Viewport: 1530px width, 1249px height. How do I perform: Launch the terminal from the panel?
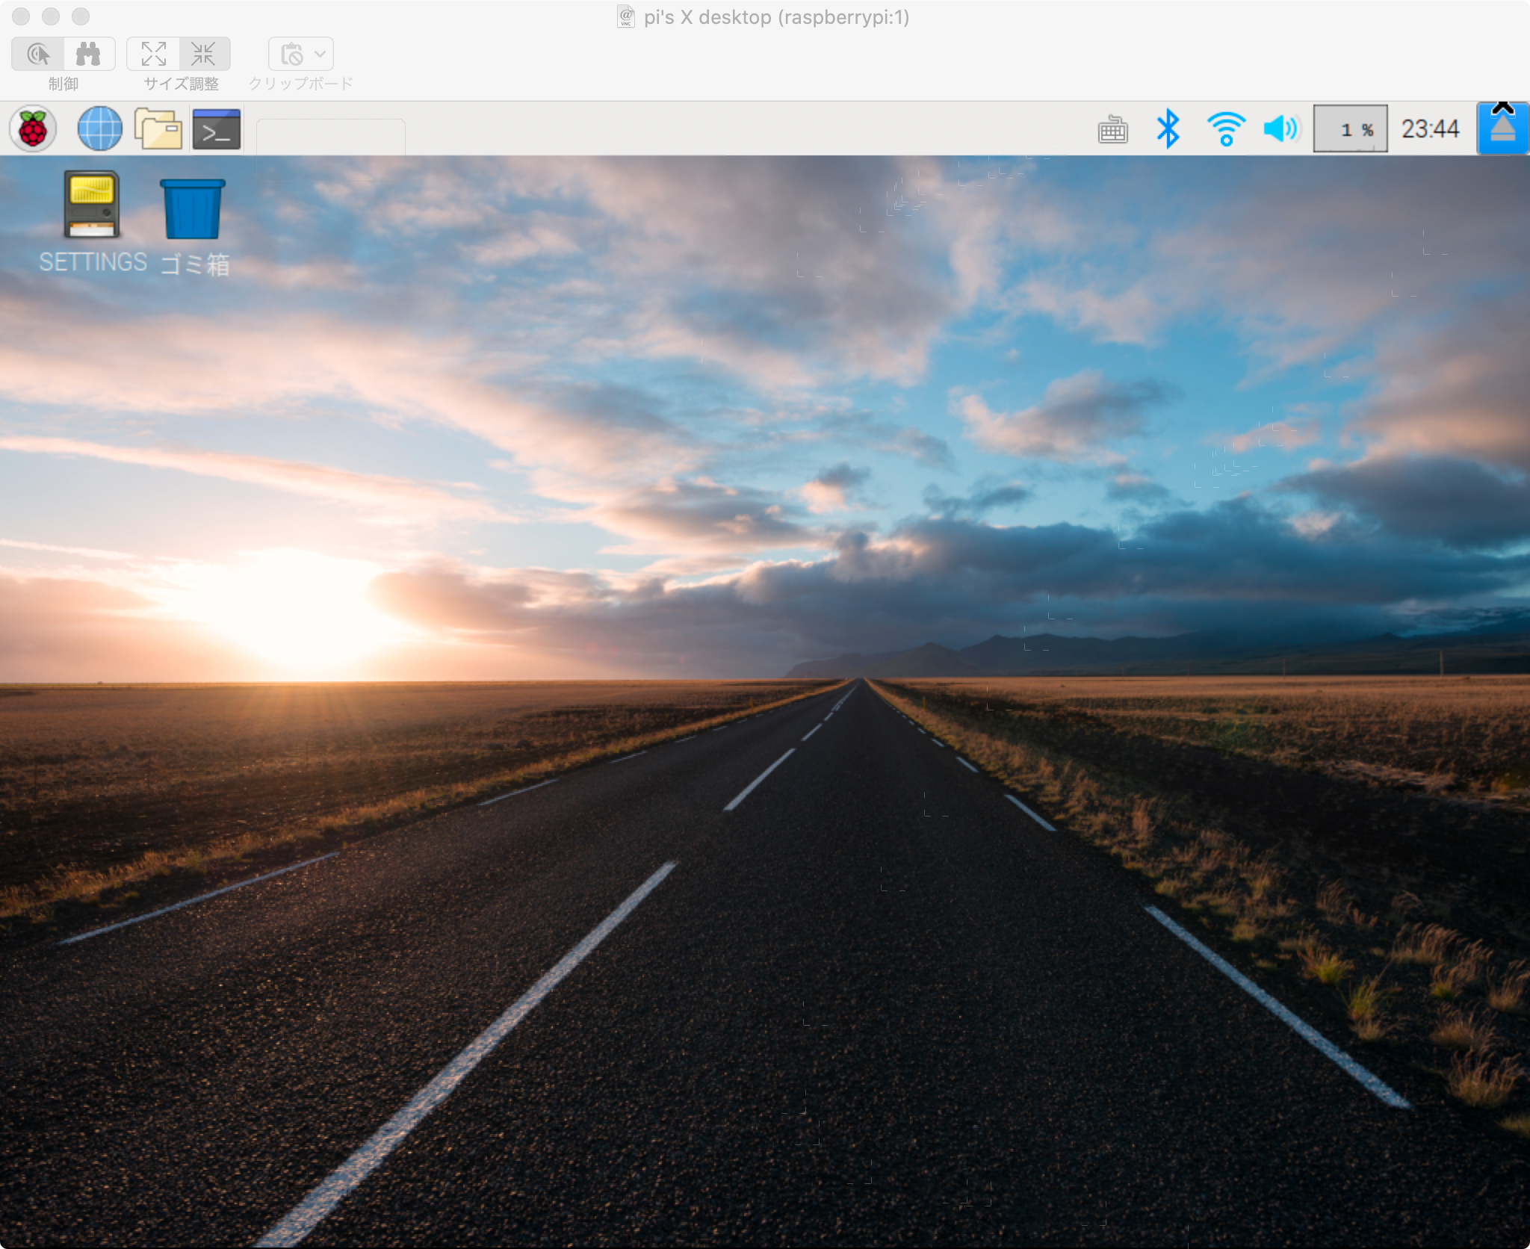(x=217, y=129)
